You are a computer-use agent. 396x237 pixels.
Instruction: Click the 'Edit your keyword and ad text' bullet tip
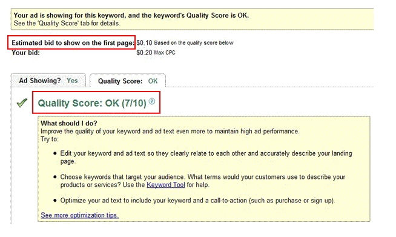(206, 158)
